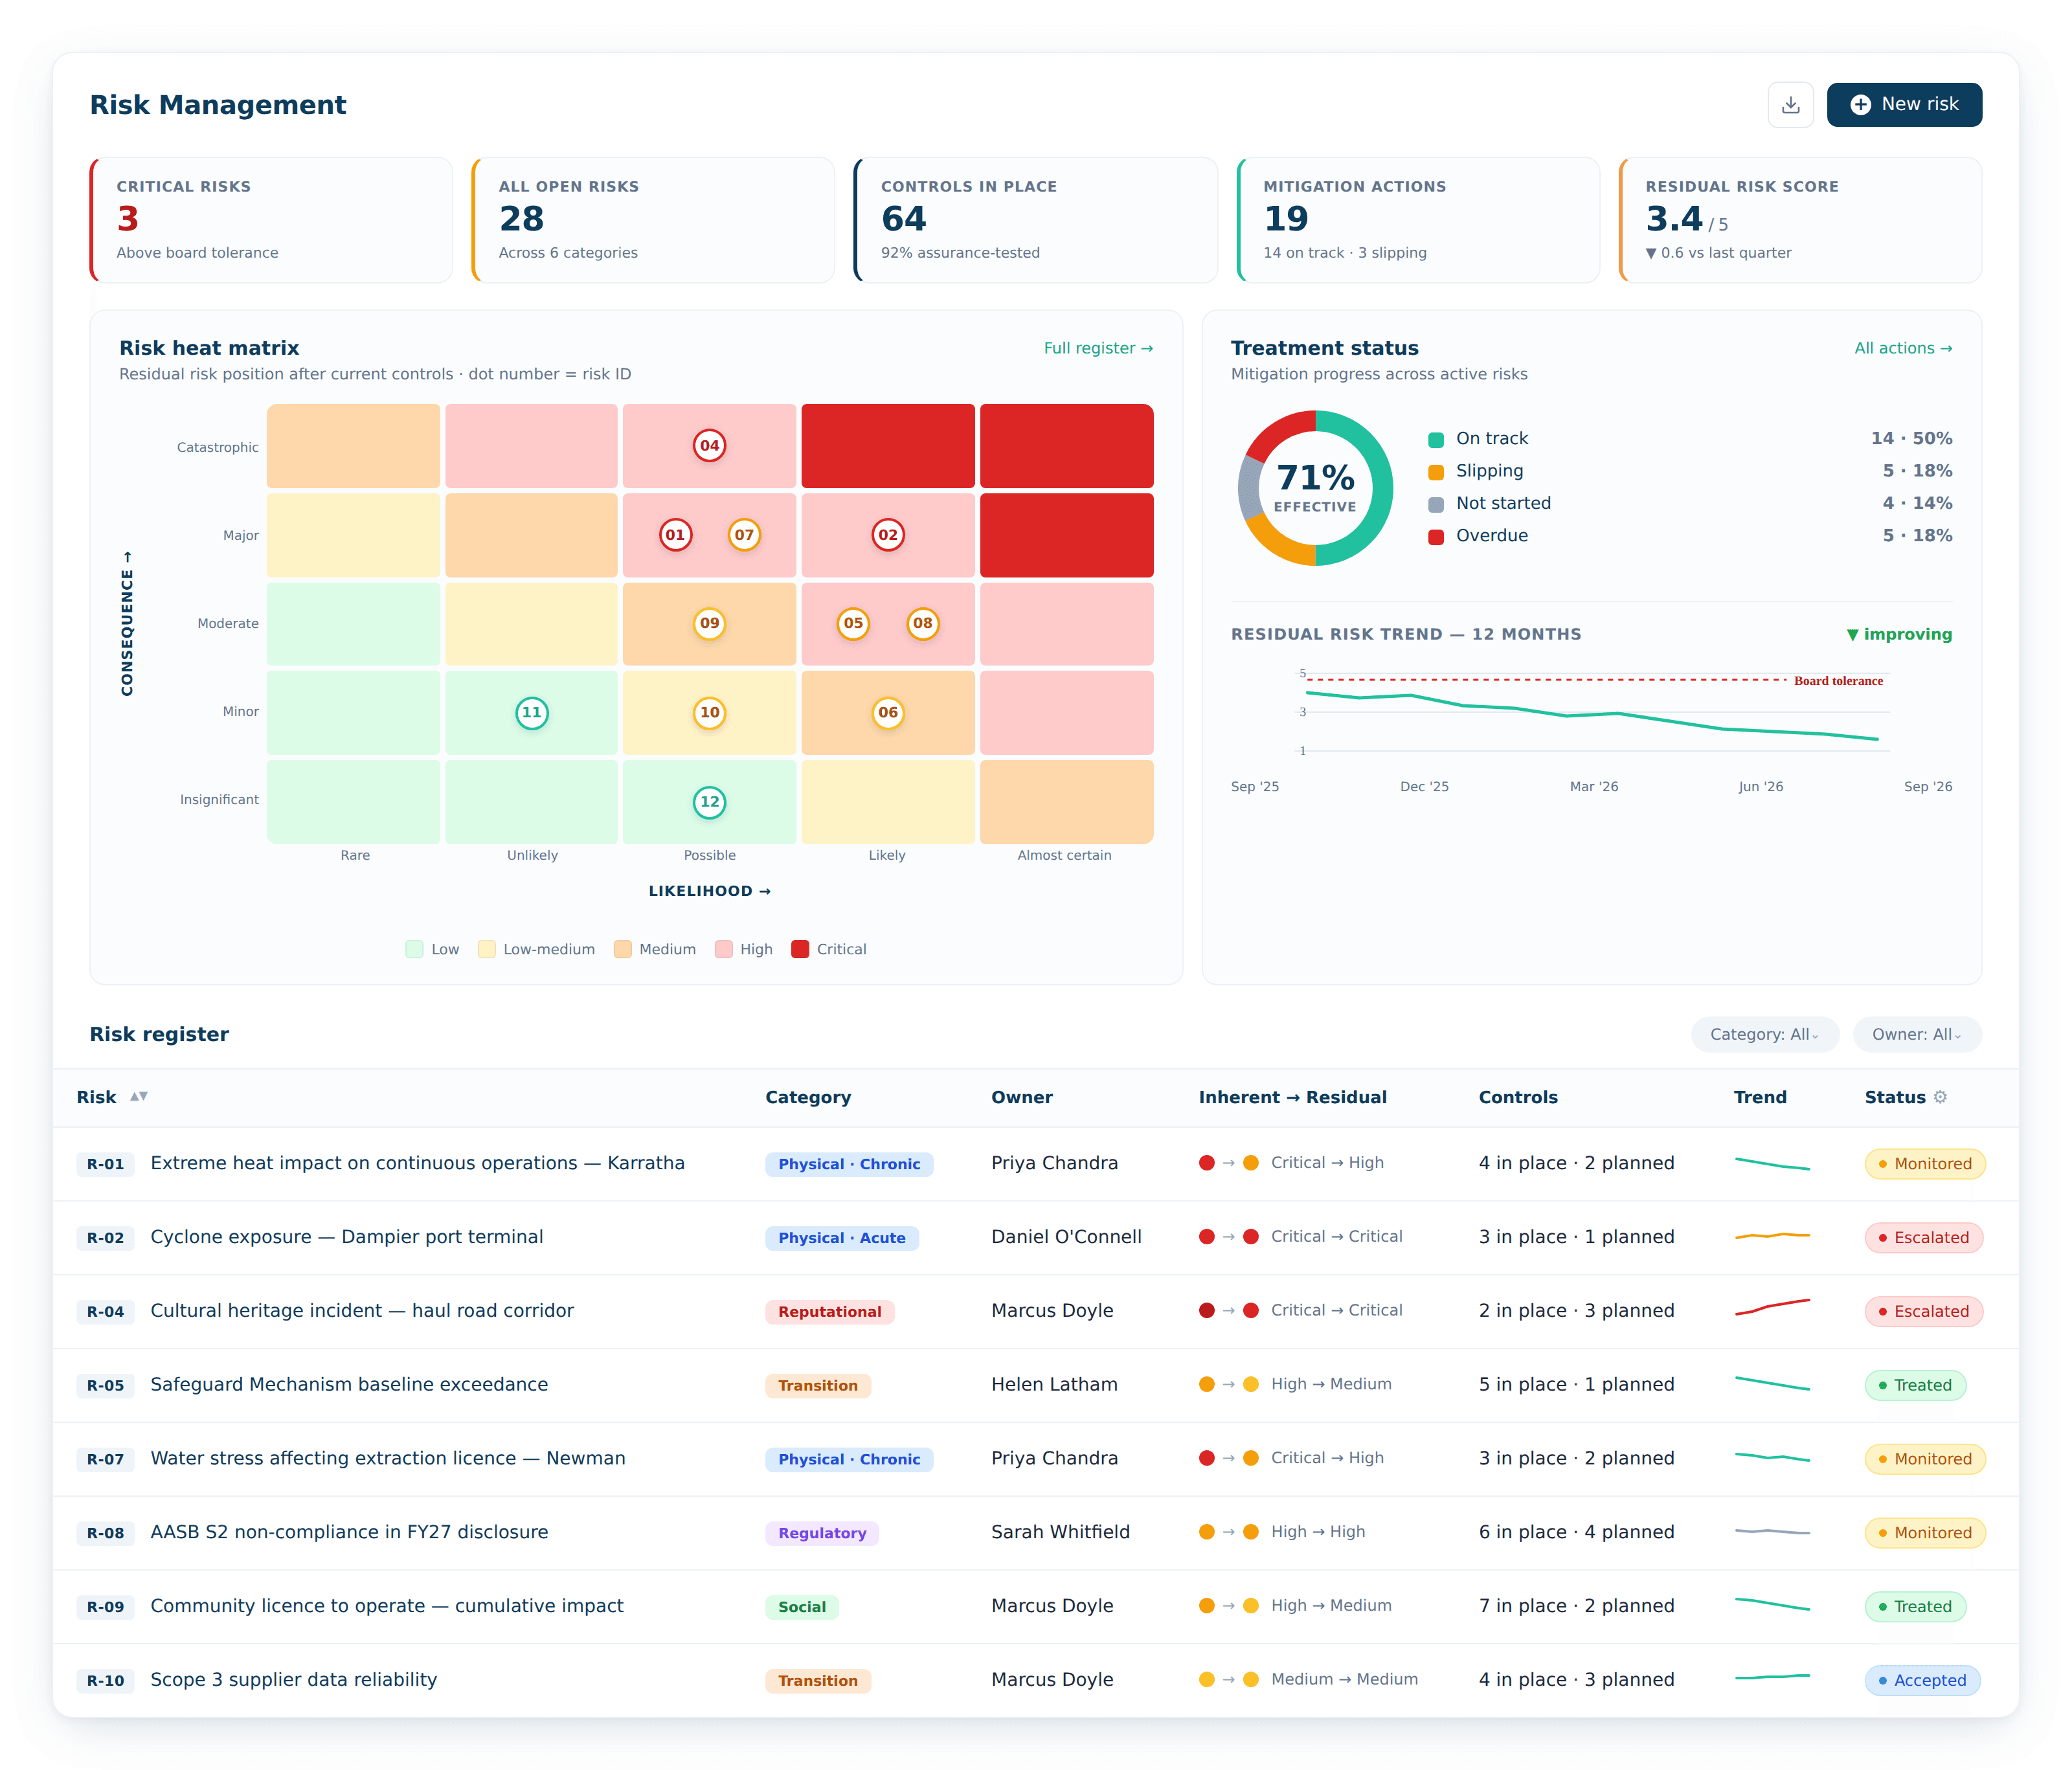Click the 71% effective donut chart
This screenshot has width=2072, height=1770.
1315,488
